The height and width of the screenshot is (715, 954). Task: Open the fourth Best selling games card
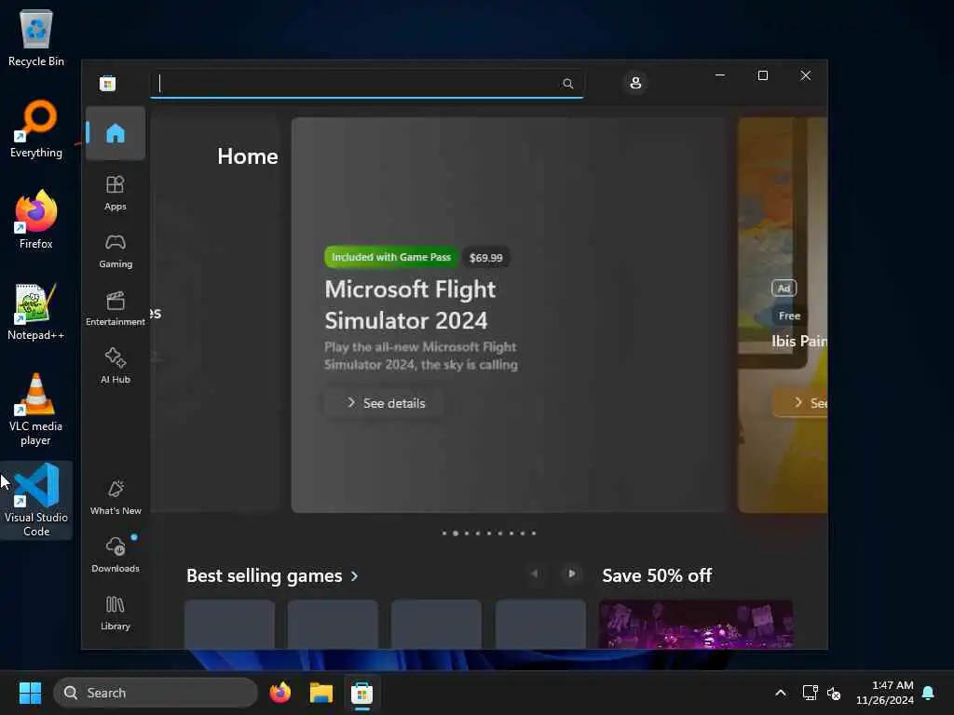(x=540, y=624)
